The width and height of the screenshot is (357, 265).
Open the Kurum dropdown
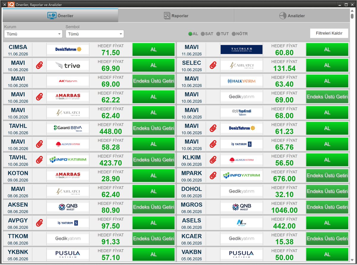click(x=33, y=34)
